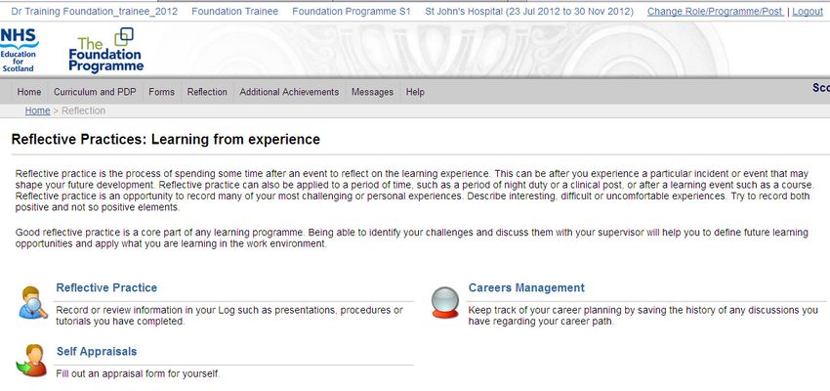This screenshot has width=830, height=391.
Task: Open the Forms menu
Action: click(161, 92)
